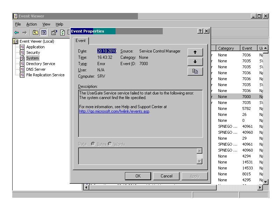Click the highlighted Date field value
The image size is (280, 210).
106,51
